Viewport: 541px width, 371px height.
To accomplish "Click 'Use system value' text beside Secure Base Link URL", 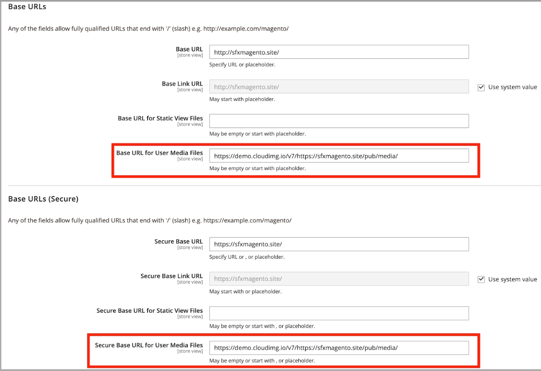I will click(x=512, y=279).
